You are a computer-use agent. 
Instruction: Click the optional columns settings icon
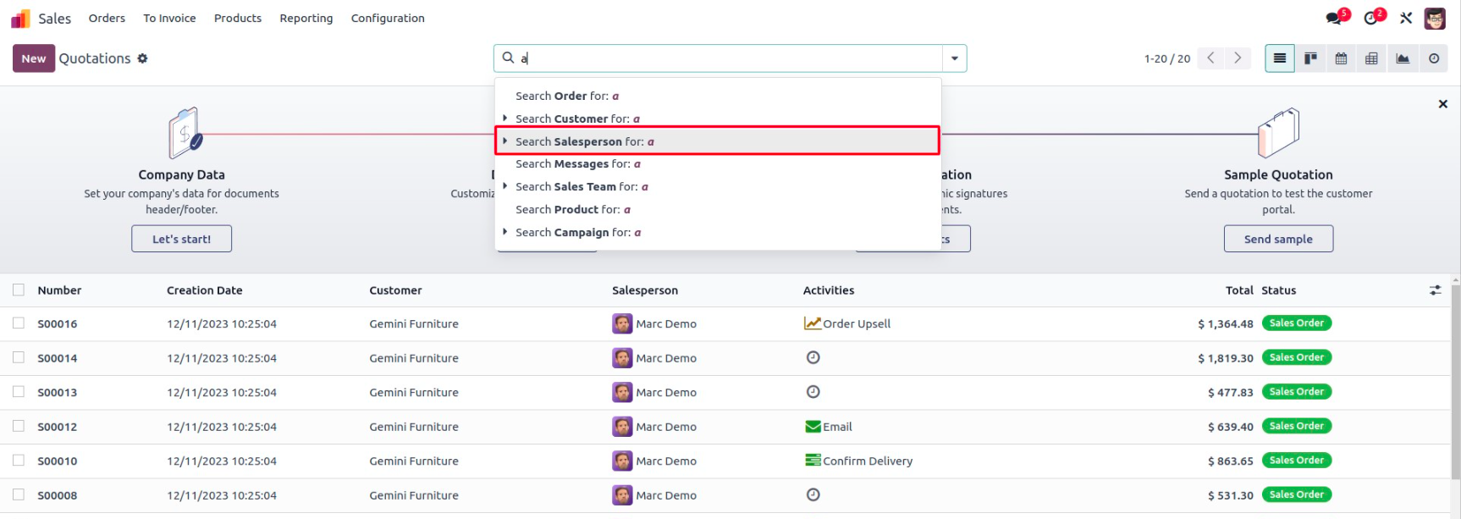(1435, 290)
